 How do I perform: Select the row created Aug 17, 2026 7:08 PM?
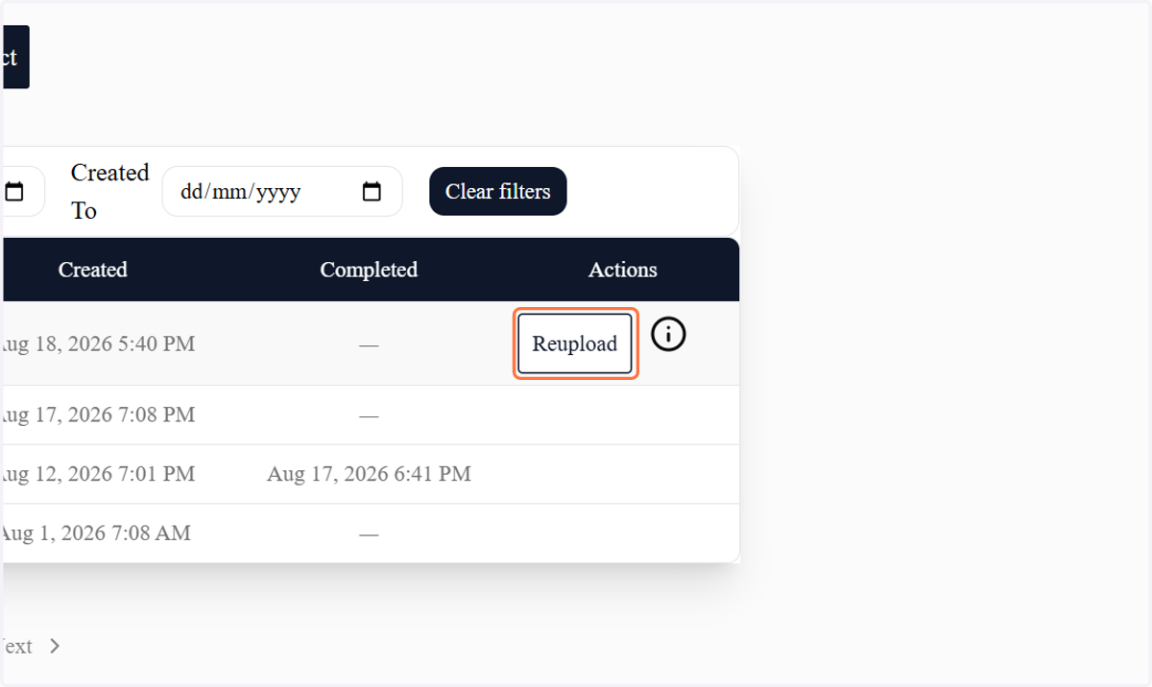[371, 415]
